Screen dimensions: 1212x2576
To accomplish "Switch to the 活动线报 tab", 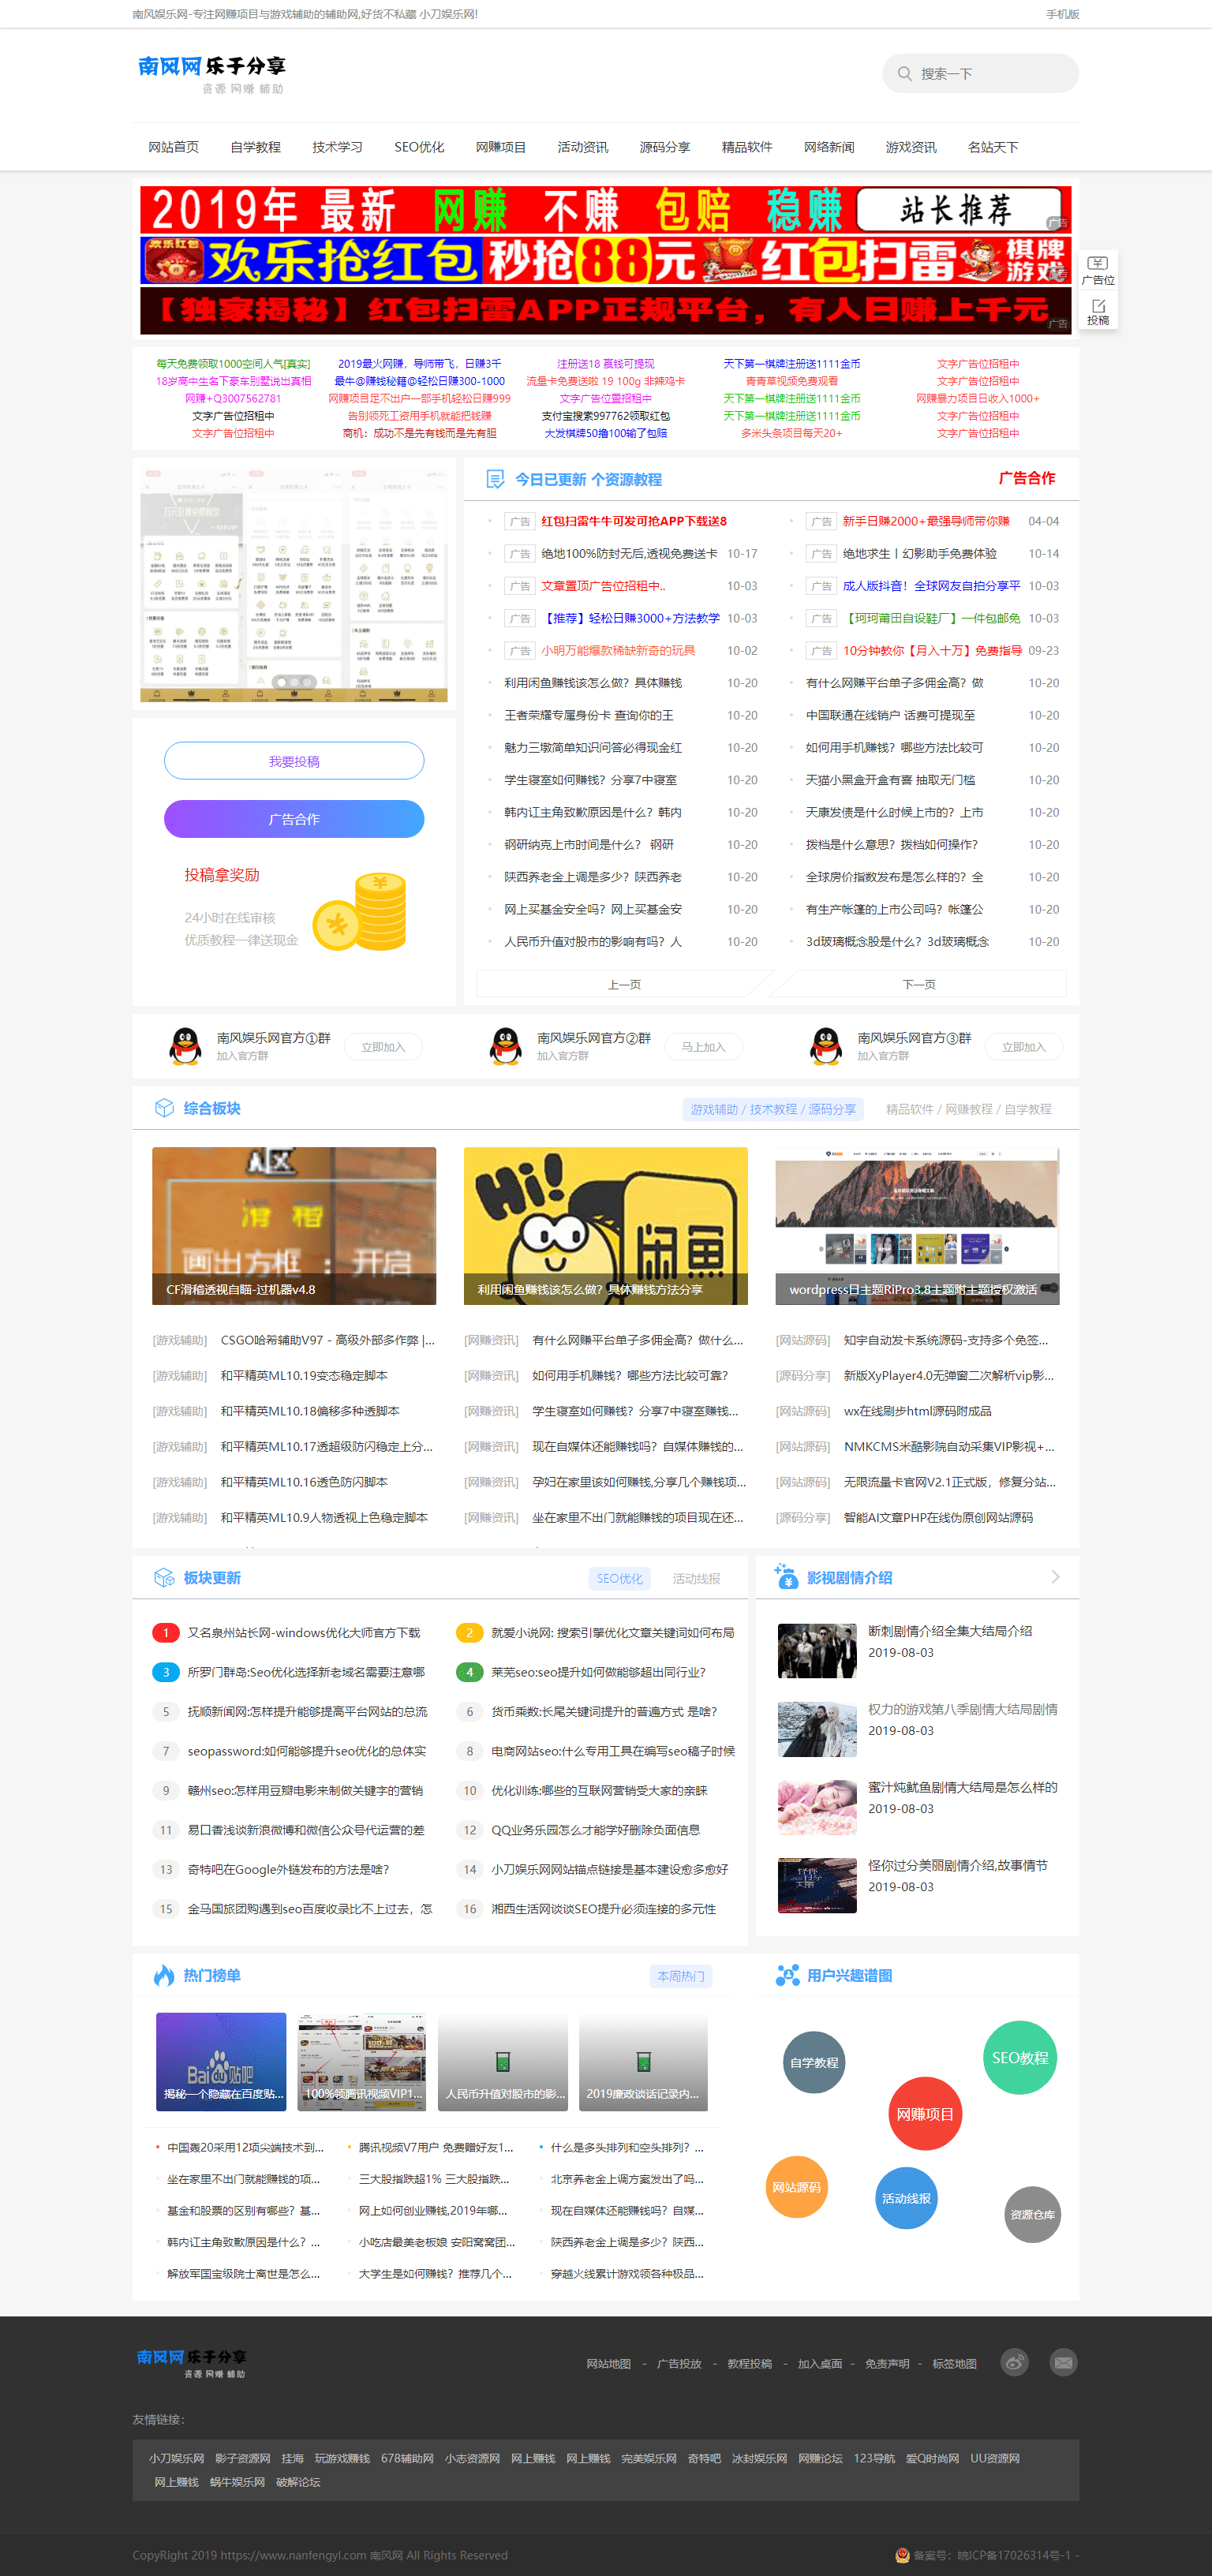I will click(696, 1578).
